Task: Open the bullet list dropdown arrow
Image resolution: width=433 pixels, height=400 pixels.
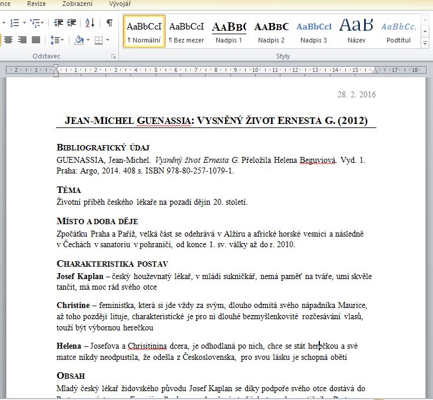Action: click(4, 22)
